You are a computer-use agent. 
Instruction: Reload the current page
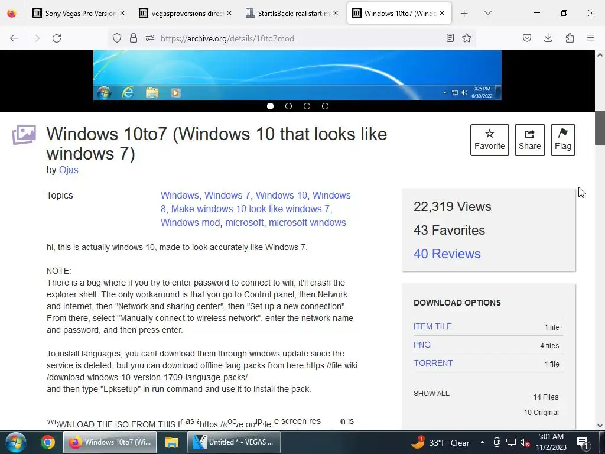[57, 38]
